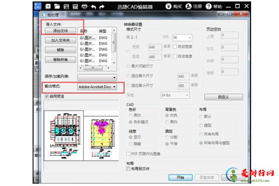Toggle the 自动高度 checkbox
The width and height of the screenshot is (279, 186).
point(175,56)
